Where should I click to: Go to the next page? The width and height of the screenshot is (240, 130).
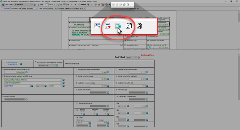coord(54,5)
